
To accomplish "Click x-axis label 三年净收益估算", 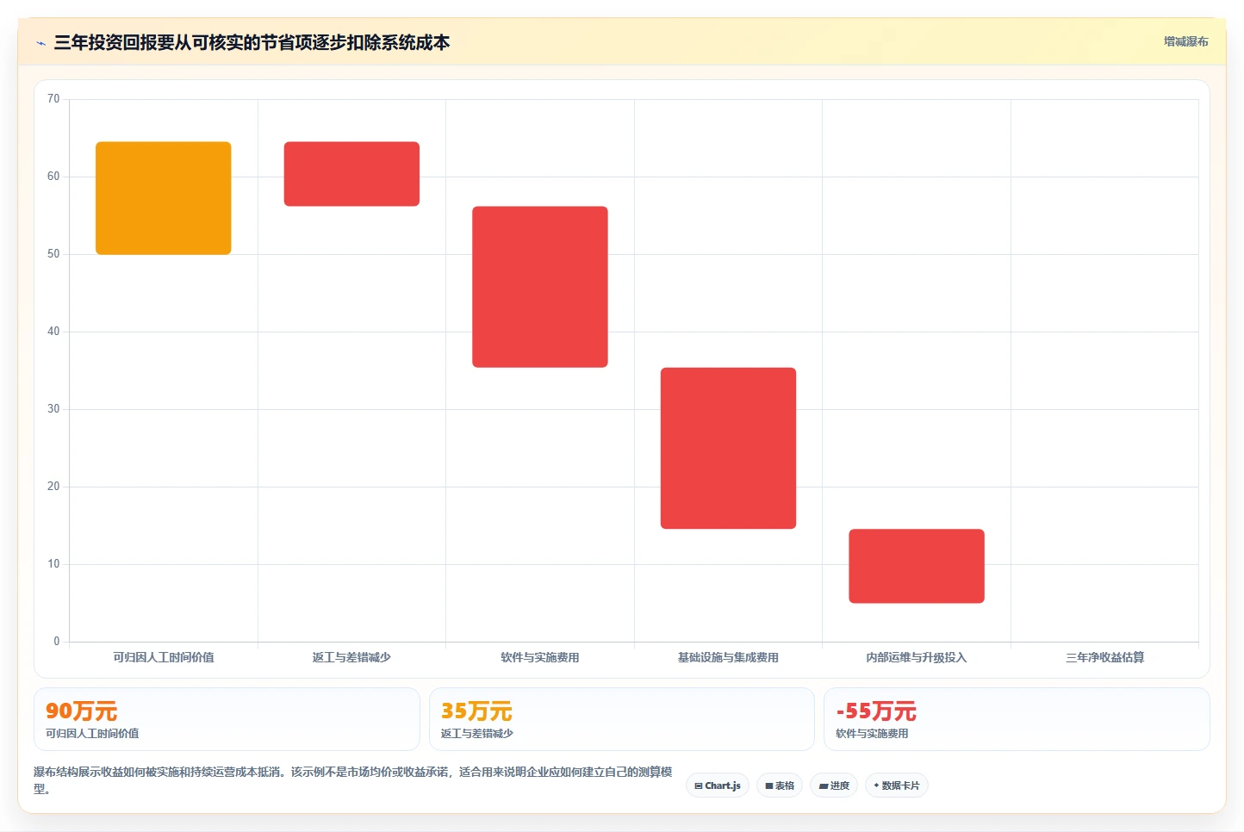I will pyautogui.click(x=1104, y=657).
